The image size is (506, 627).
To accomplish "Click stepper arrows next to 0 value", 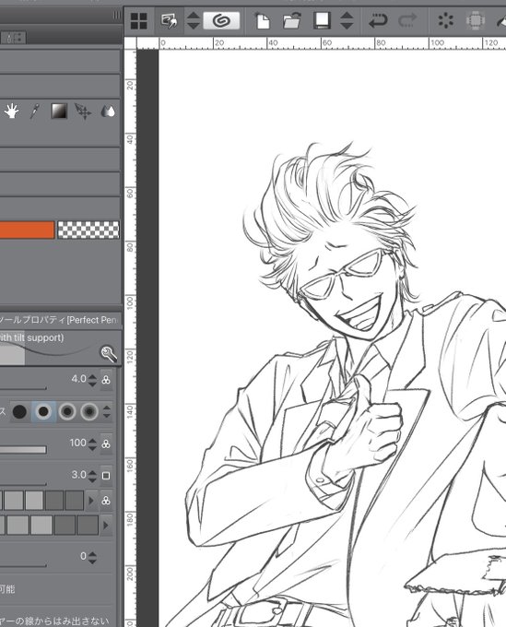I will point(92,557).
